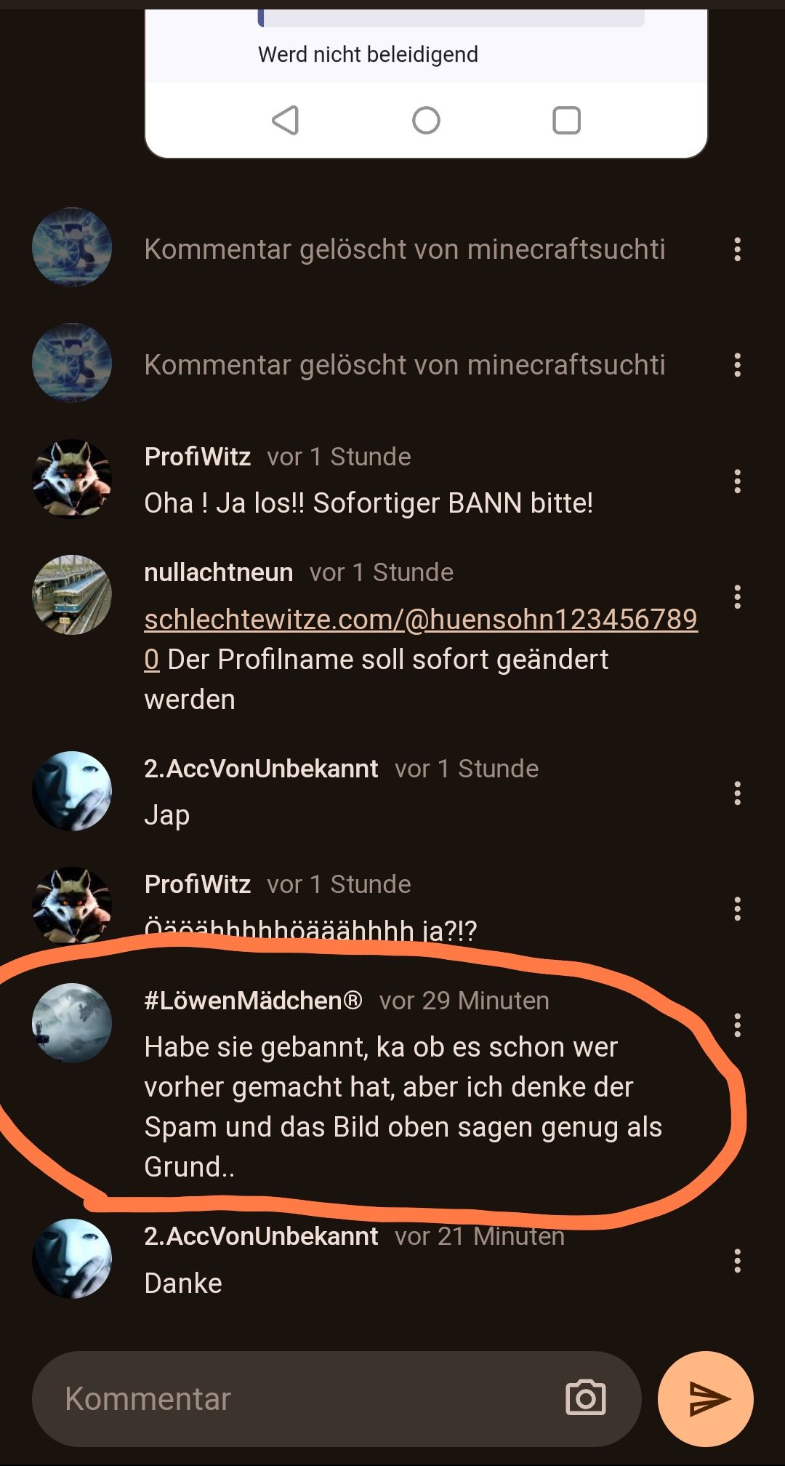Open three-dot menu for nullachtneun comment
This screenshot has height=1466, width=785.
tap(737, 596)
